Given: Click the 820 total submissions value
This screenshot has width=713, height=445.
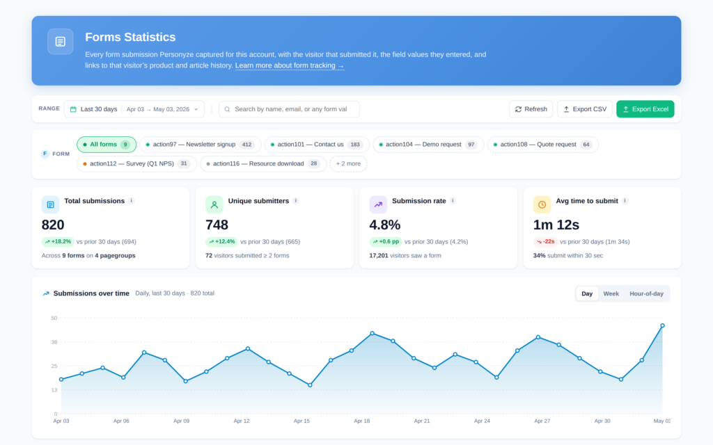Looking at the screenshot, I should tap(53, 225).
